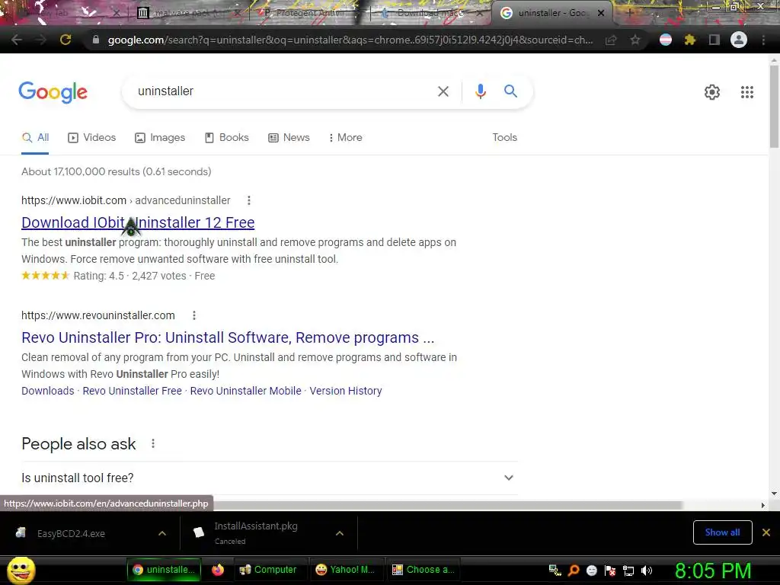Image resolution: width=780 pixels, height=585 pixels.
Task: Open the Chrome profile avatar
Action: point(739,40)
